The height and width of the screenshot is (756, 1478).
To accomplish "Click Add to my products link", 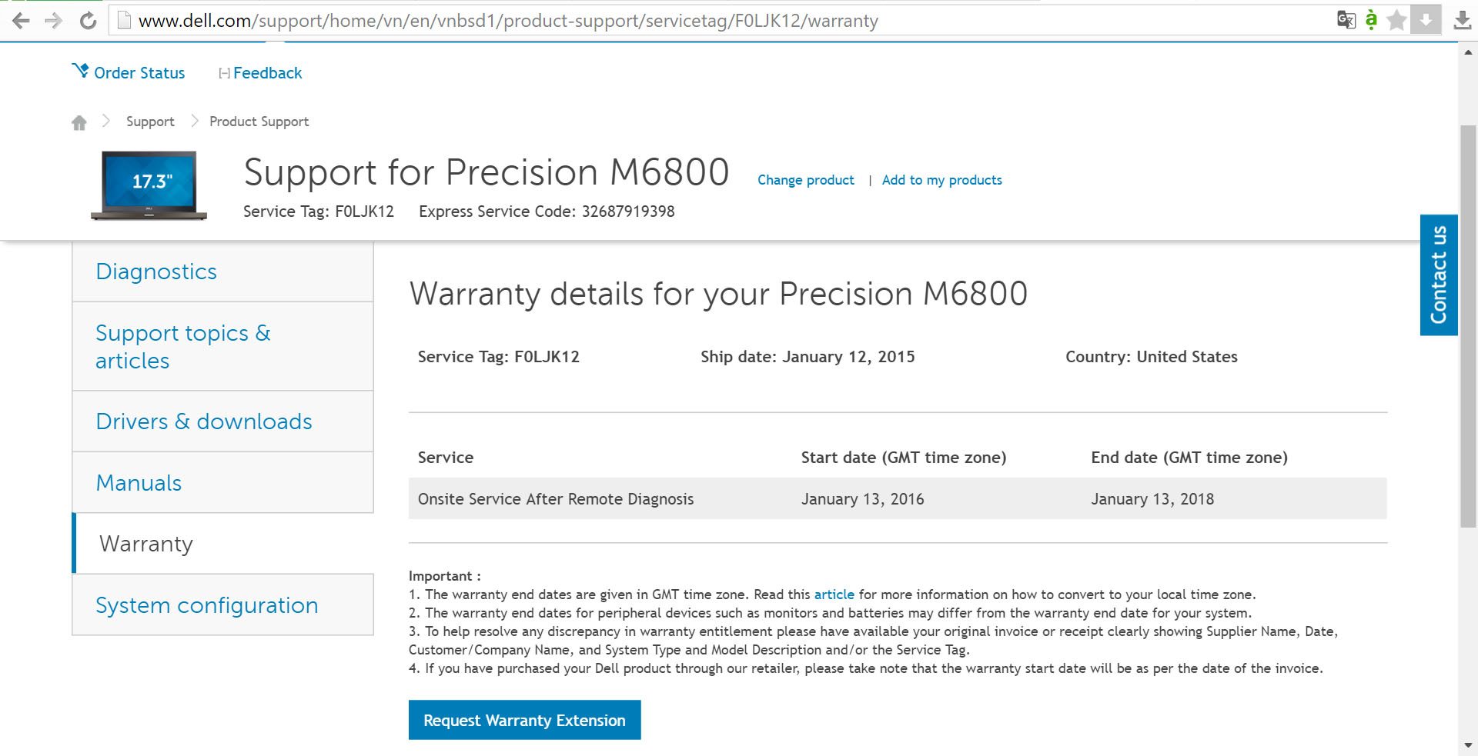I will coord(941,180).
